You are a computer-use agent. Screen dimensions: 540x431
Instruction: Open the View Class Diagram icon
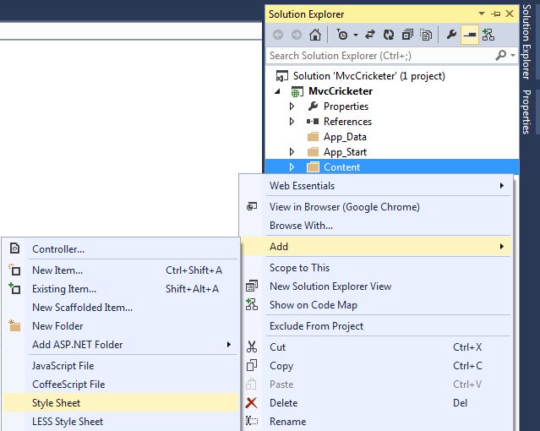click(488, 35)
